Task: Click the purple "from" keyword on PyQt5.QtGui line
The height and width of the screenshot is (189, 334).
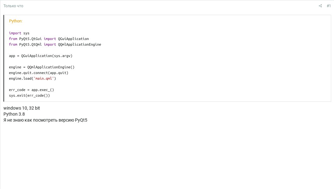Action: tap(13, 39)
